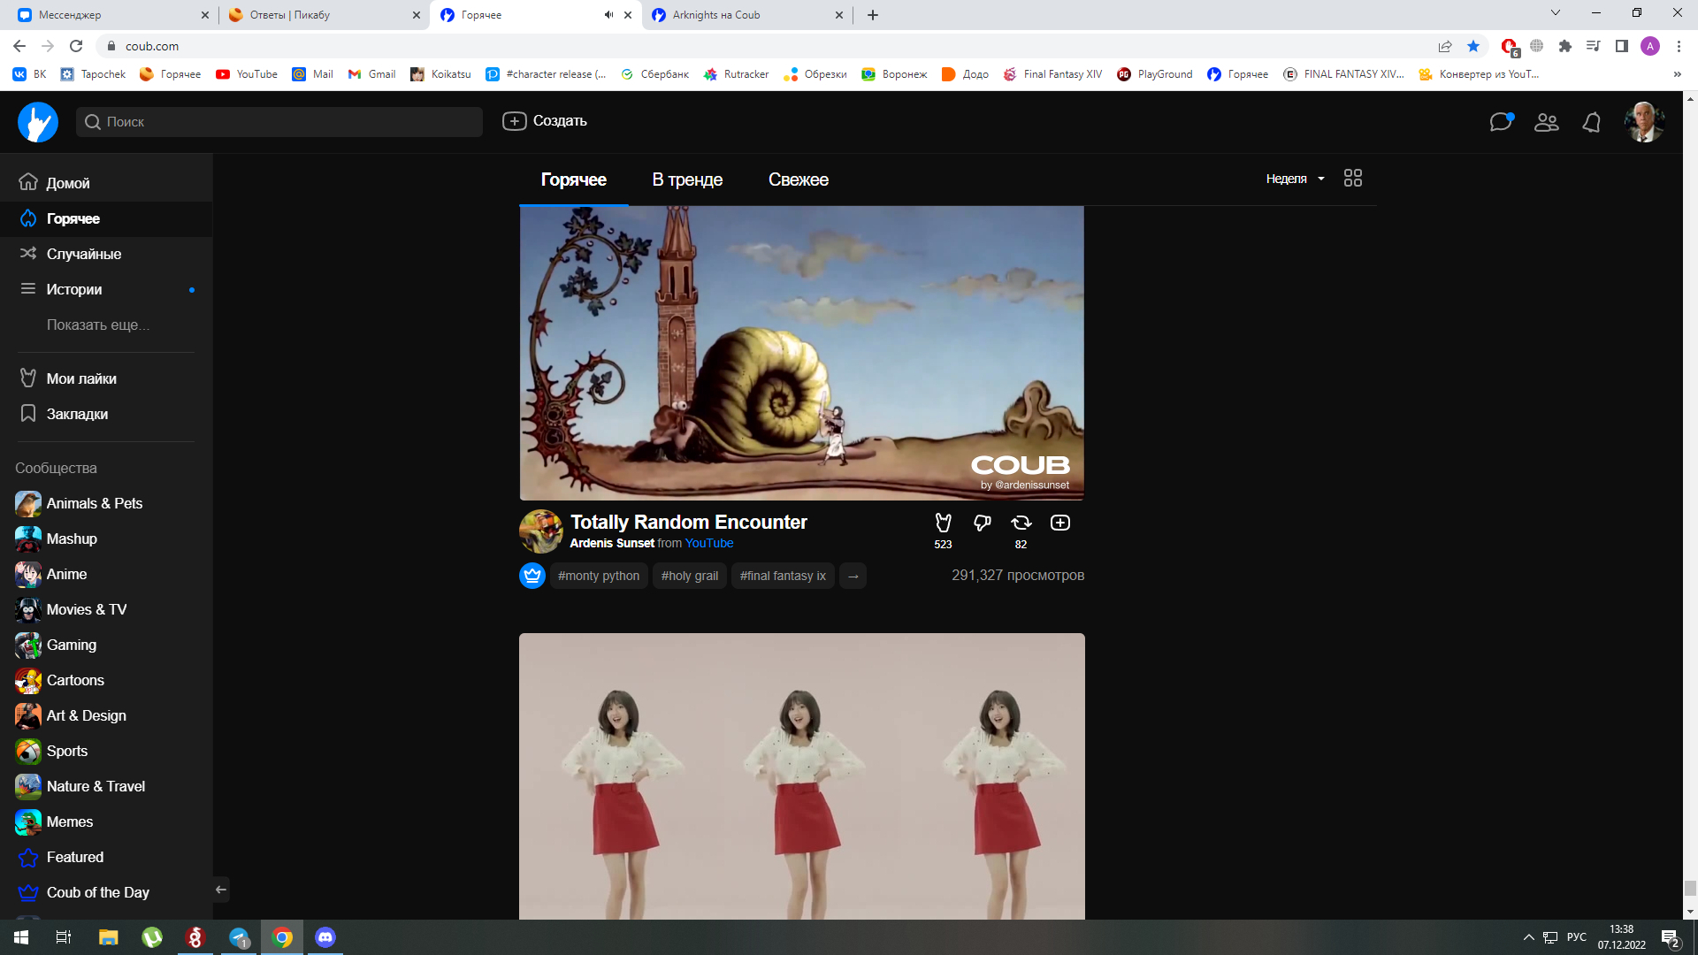
Task: Expand more tags arrow button
Action: pos(853,576)
